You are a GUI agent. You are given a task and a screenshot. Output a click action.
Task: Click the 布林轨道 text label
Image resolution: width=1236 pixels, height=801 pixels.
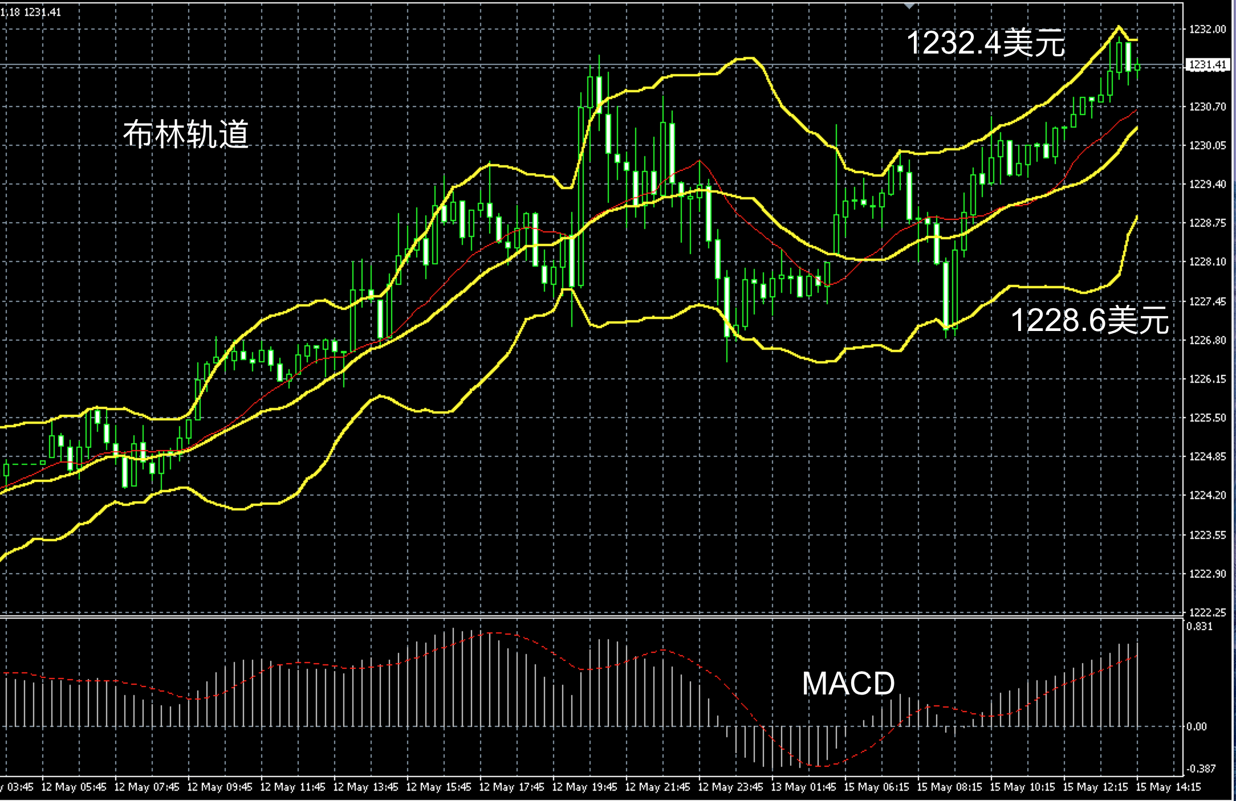click(186, 135)
